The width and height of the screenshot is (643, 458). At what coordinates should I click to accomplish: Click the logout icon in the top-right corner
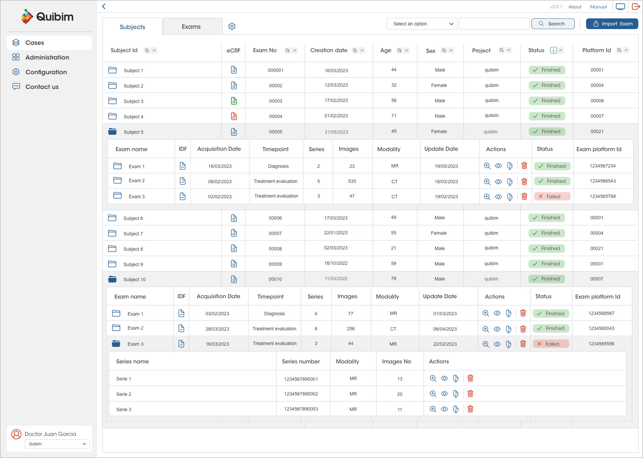pos(636,6)
